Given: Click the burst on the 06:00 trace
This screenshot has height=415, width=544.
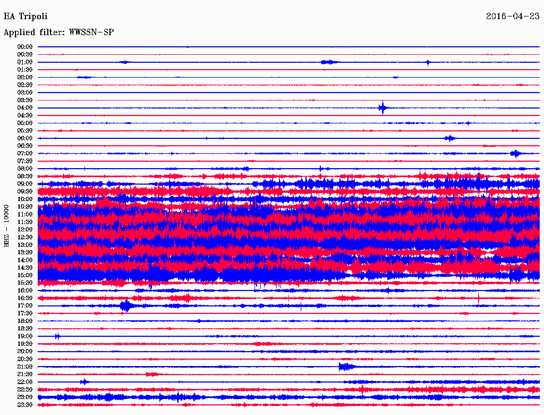Looking at the screenshot, I should click(x=450, y=138).
